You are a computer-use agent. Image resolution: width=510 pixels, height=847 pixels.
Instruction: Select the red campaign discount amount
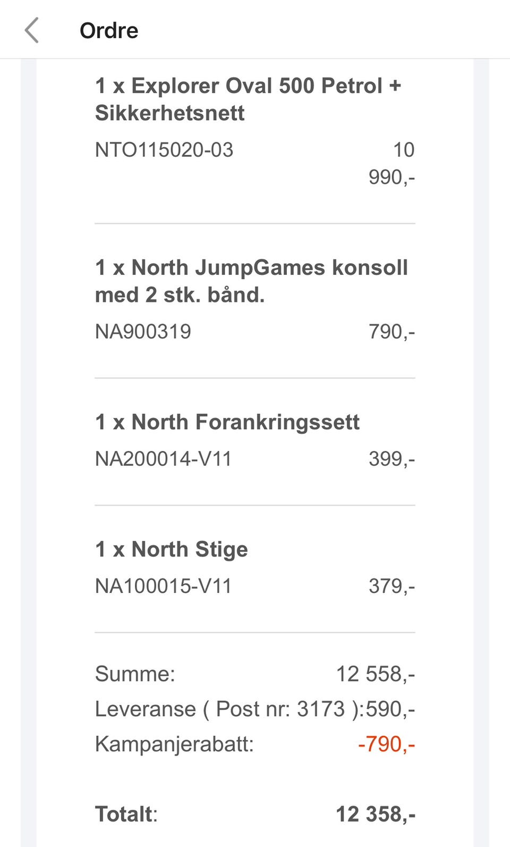386,744
